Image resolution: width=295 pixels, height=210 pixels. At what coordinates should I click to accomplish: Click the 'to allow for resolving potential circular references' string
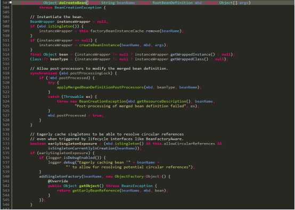129,167
